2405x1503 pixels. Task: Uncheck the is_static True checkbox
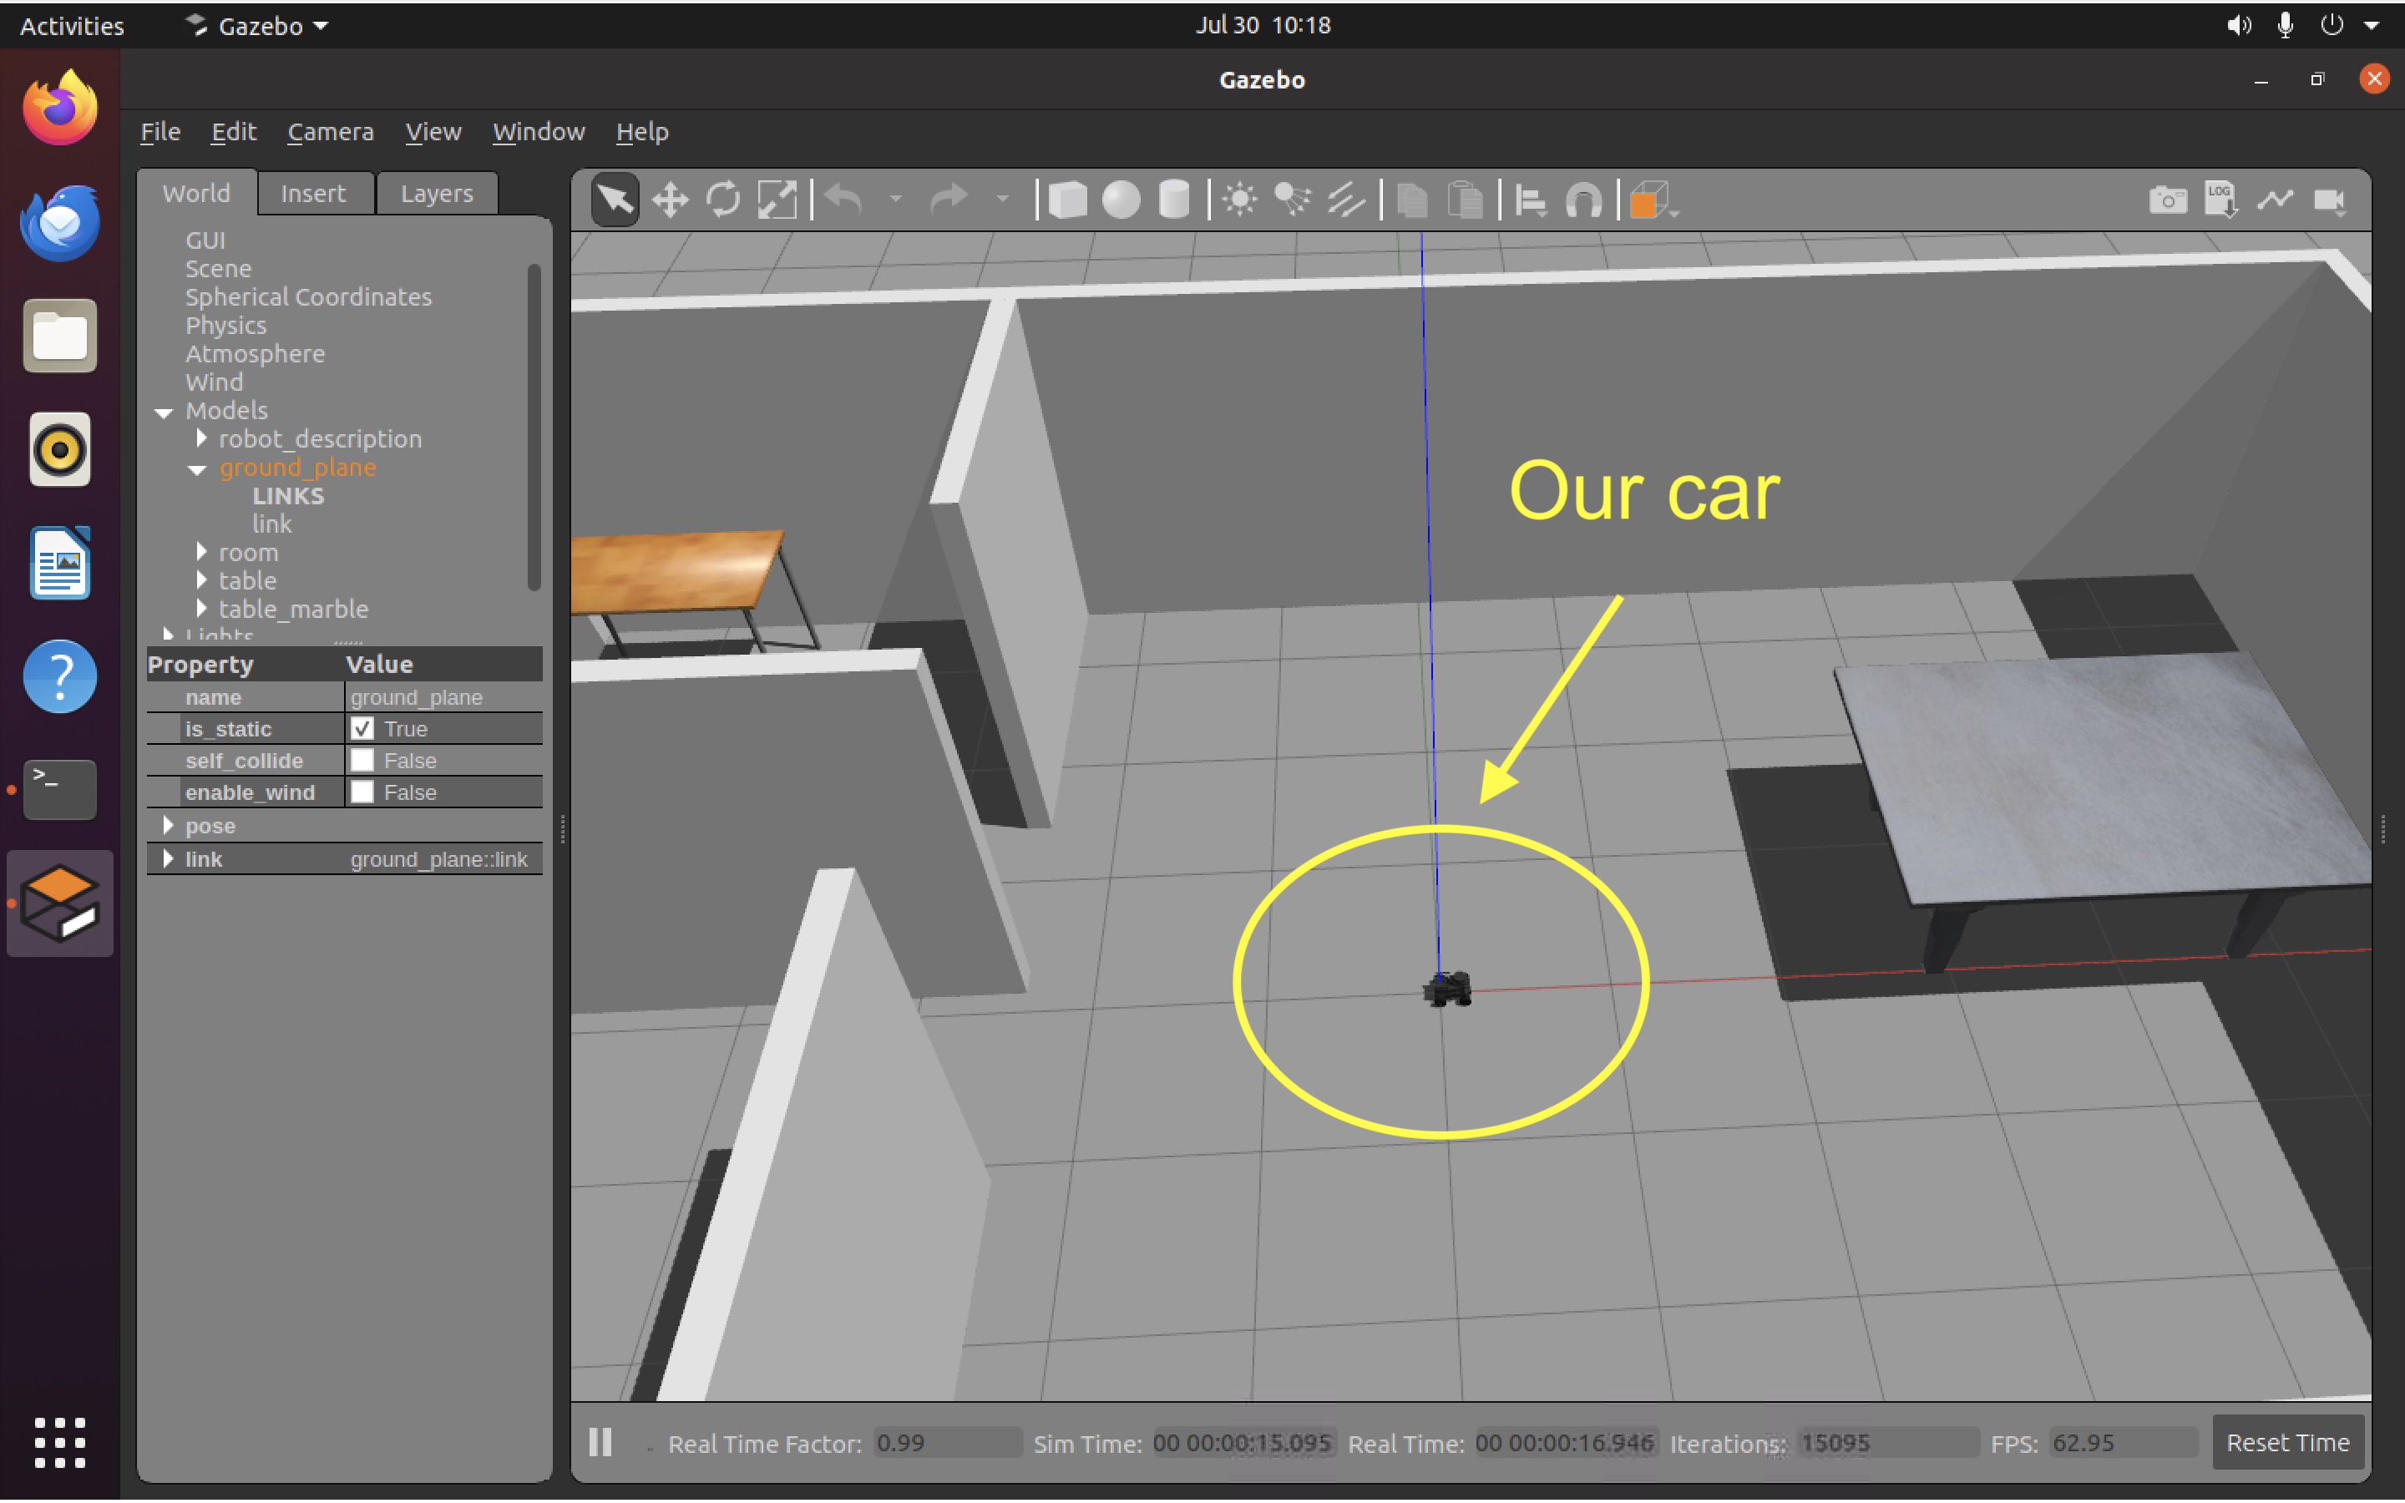pos(362,729)
